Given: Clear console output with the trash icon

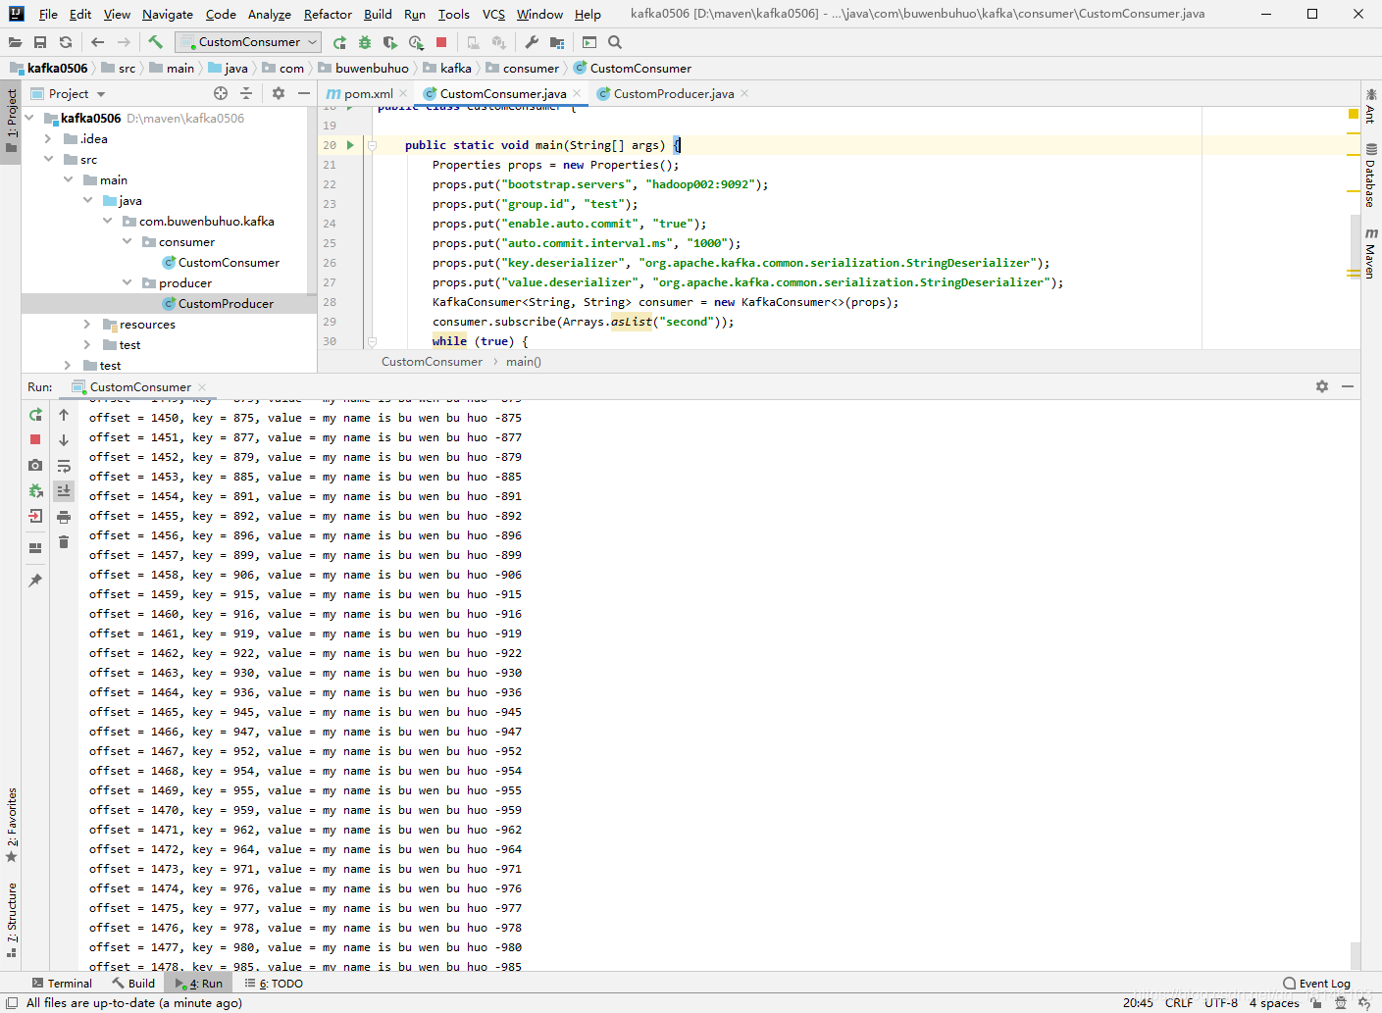Looking at the screenshot, I should pyautogui.click(x=64, y=542).
